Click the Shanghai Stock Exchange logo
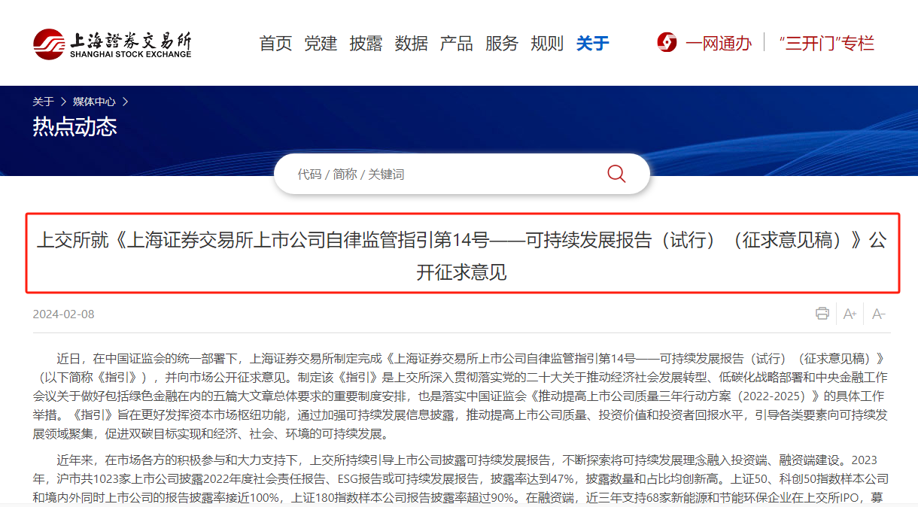918x507 pixels. [x=112, y=44]
